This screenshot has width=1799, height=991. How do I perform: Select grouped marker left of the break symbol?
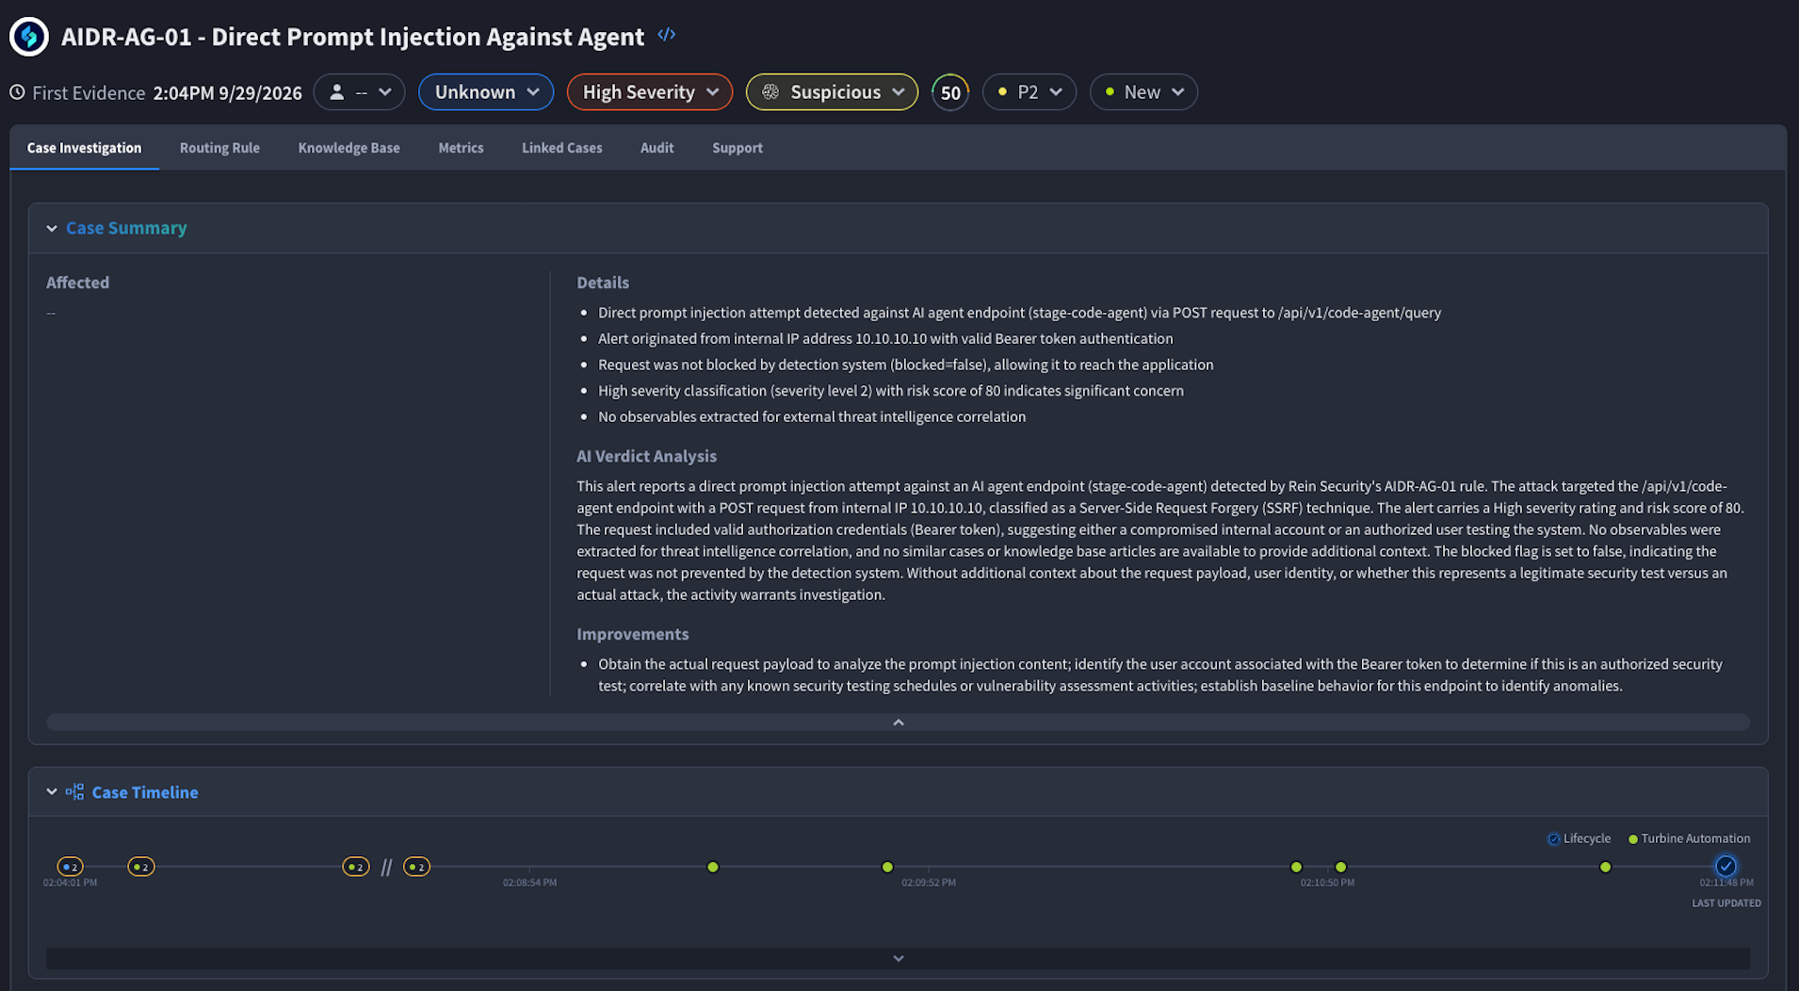point(356,867)
